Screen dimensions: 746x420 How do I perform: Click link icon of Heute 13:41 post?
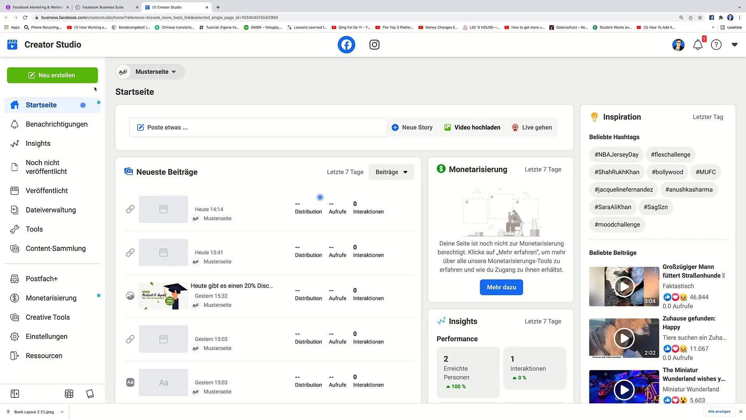(x=130, y=252)
